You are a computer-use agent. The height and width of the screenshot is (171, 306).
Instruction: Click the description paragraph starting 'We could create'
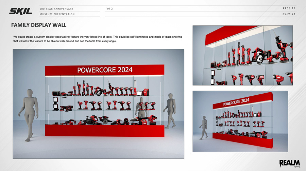[x=98, y=39]
